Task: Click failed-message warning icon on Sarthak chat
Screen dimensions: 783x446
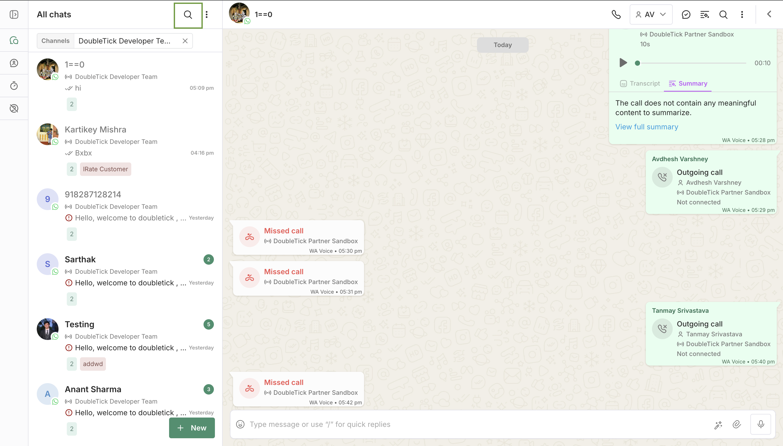Action: 69,283
